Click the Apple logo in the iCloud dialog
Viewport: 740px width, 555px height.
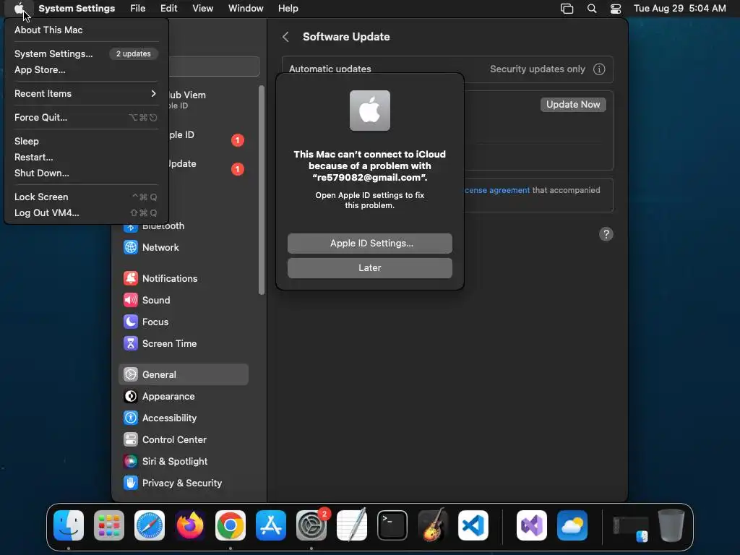[x=369, y=111]
